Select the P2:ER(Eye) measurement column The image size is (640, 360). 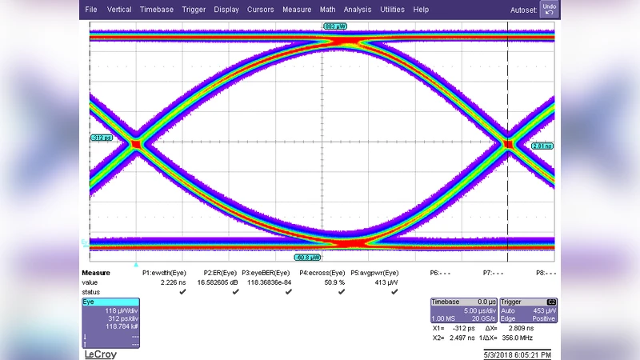coord(222,273)
